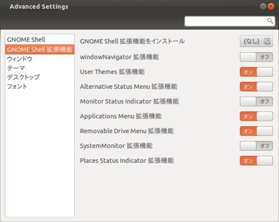Close the Advanced Settings window
This screenshot has width=279, height=222.
(271, 7)
